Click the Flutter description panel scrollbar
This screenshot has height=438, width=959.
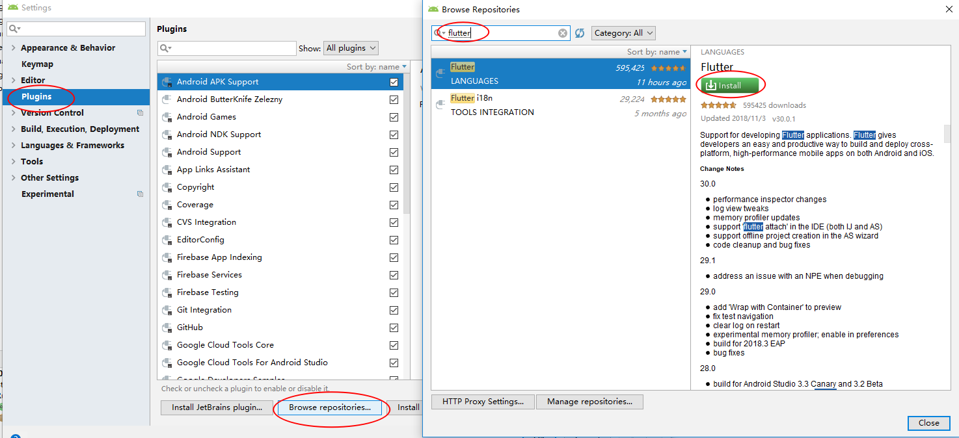(x=947, y=133)
